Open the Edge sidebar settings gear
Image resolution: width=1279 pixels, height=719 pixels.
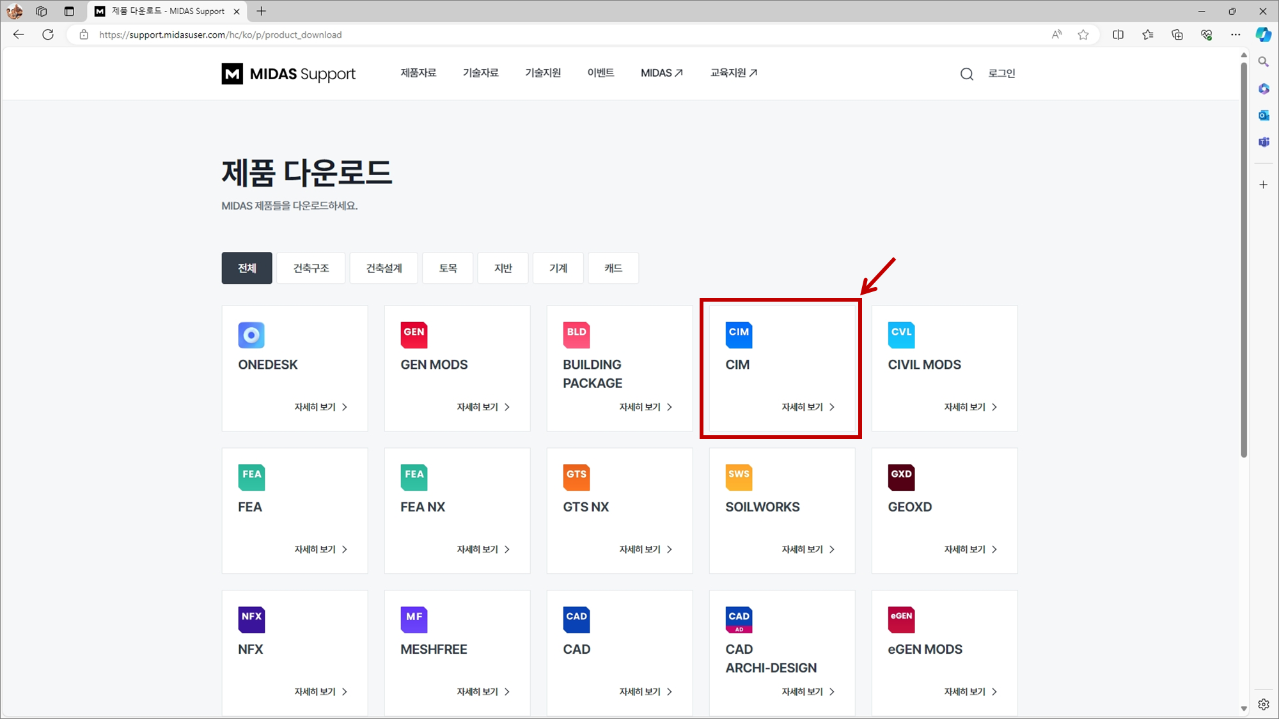tap(1264, 704)
